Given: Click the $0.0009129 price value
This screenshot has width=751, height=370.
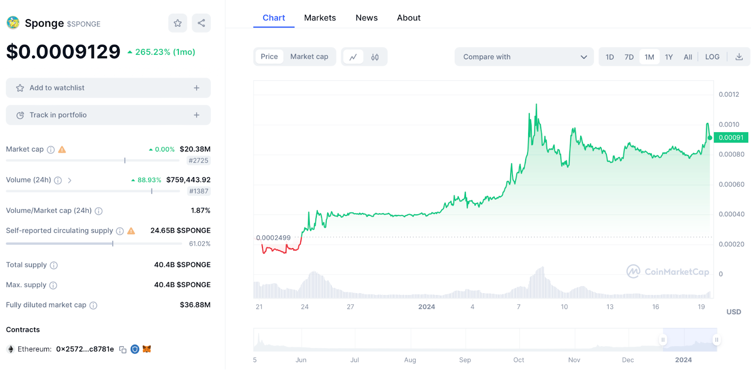Looking at the screenshot, I should coord(63,52).
